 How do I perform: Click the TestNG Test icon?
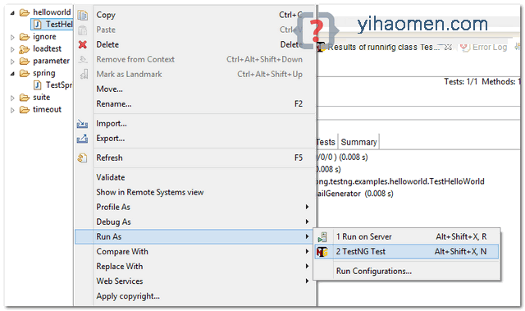[x=322, y=252]
